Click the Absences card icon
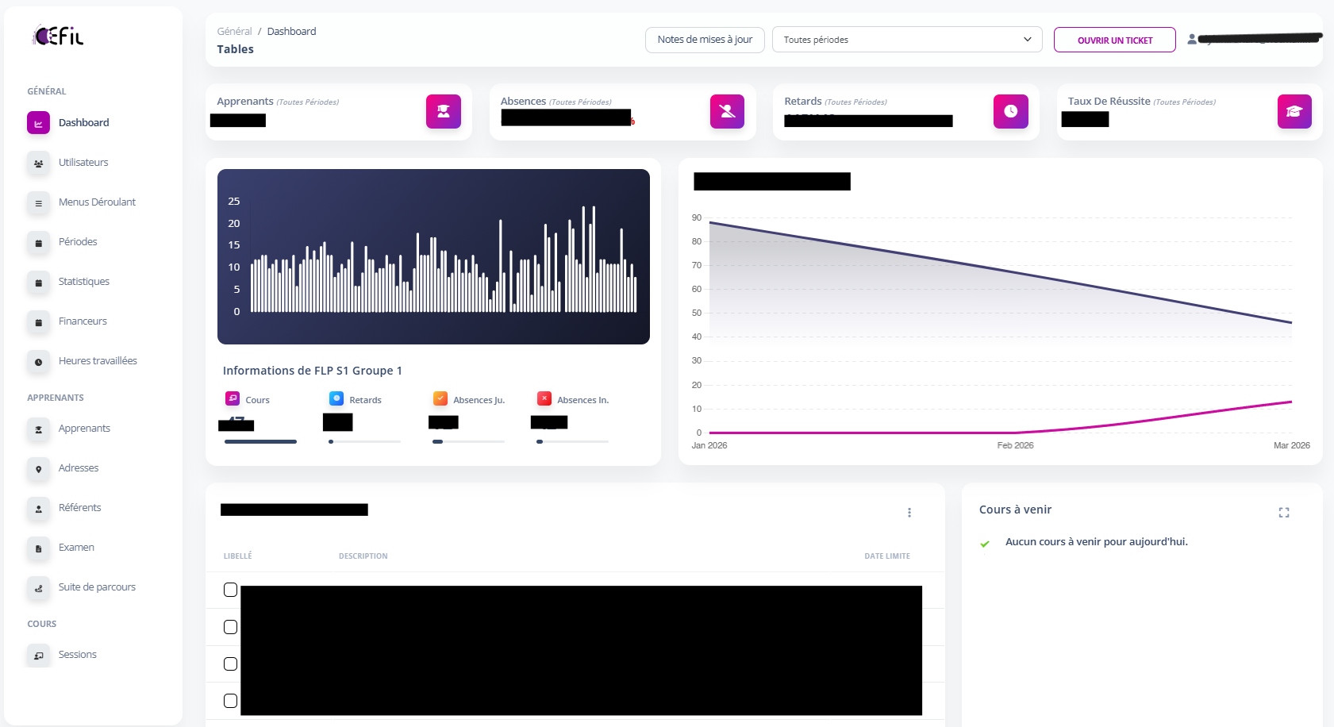 [x=727, y=112]
